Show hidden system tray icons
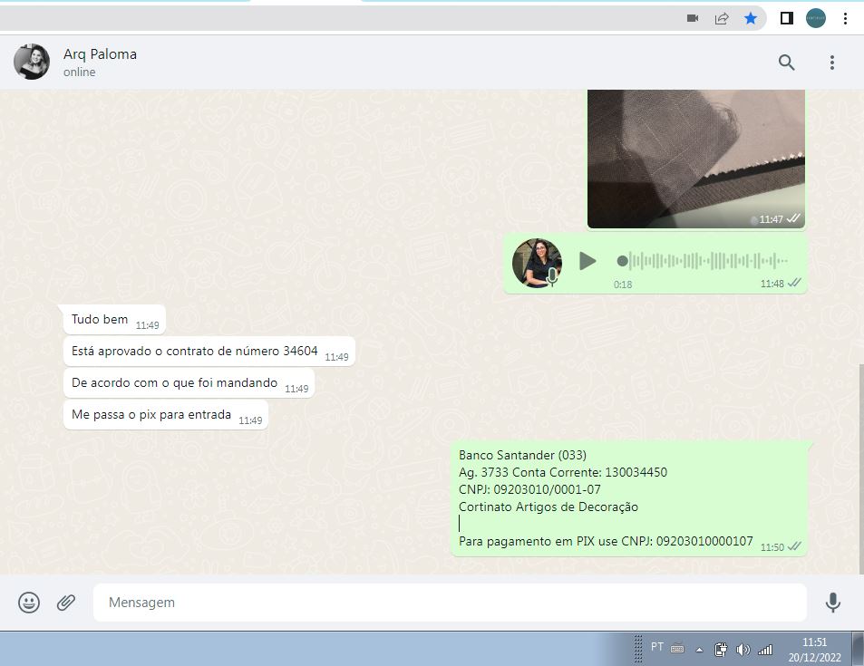Viewport: 864px width, 666px height. pyautogui.click(x=699, y=650)
